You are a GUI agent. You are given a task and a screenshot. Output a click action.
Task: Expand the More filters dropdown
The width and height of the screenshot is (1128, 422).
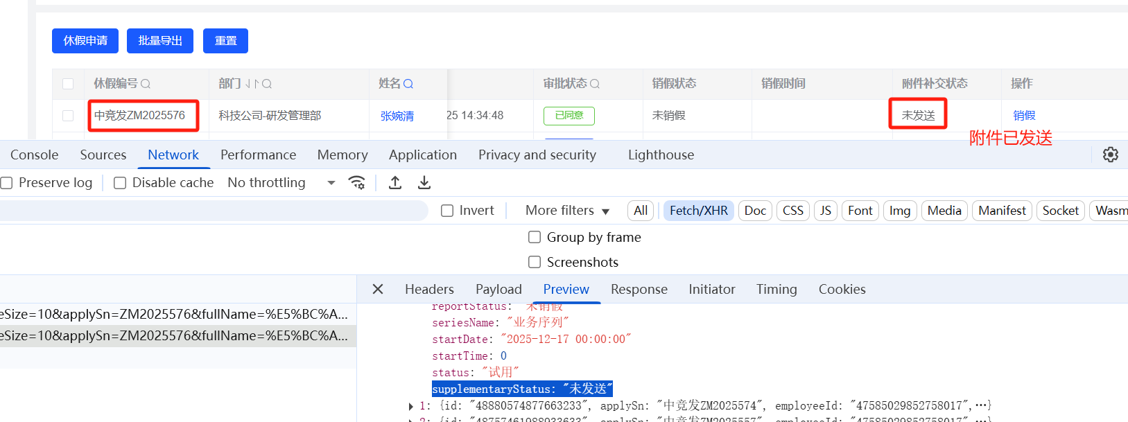coord(567,211)
